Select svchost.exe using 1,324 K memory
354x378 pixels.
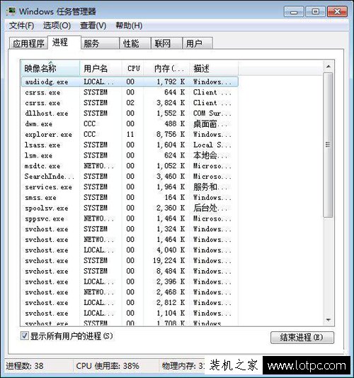[130, 229]
